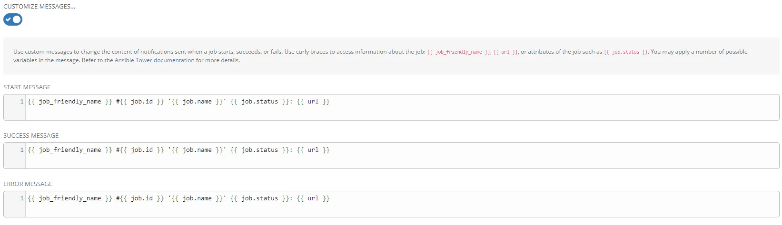Click the ERROR MESSAGE field label

[x=28, y=184]
